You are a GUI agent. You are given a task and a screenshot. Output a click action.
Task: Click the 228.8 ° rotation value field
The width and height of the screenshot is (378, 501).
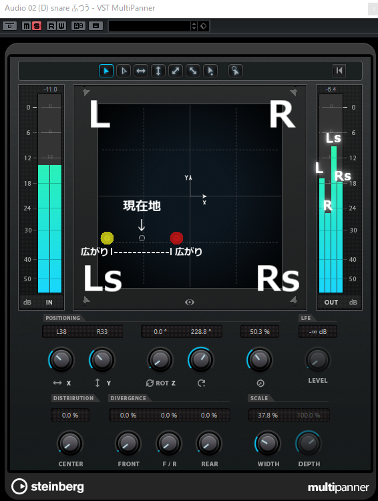click(x=201, y=331)
